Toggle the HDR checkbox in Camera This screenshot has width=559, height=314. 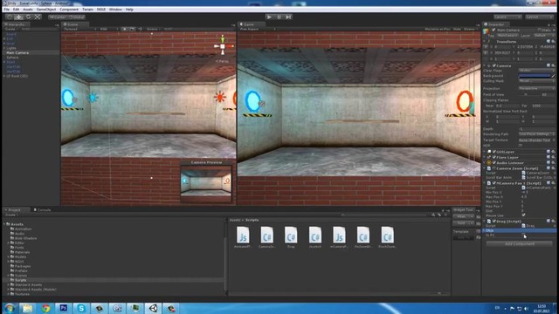pos(521,146)
